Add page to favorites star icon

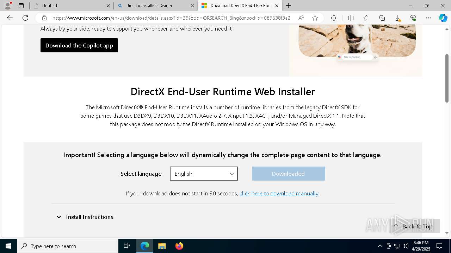(315, 18)
